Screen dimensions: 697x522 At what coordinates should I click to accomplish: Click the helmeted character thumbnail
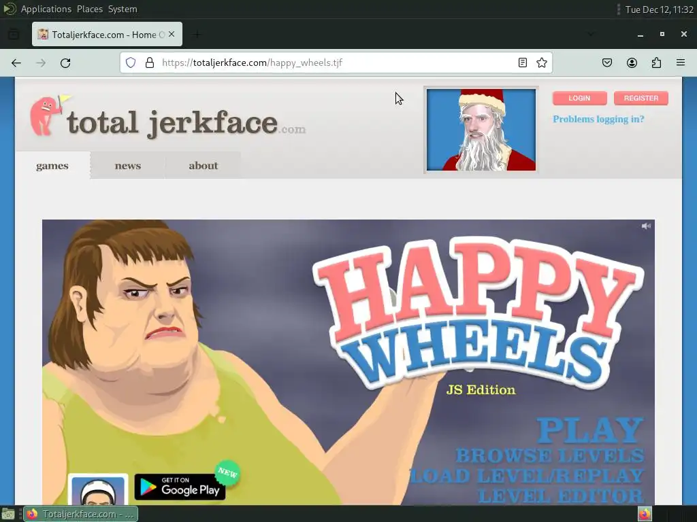click(98, 489)
